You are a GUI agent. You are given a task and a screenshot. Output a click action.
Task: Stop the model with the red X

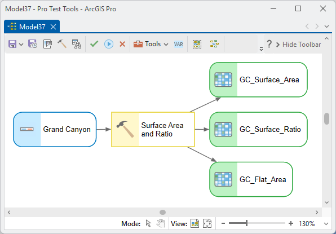point(122,44)
